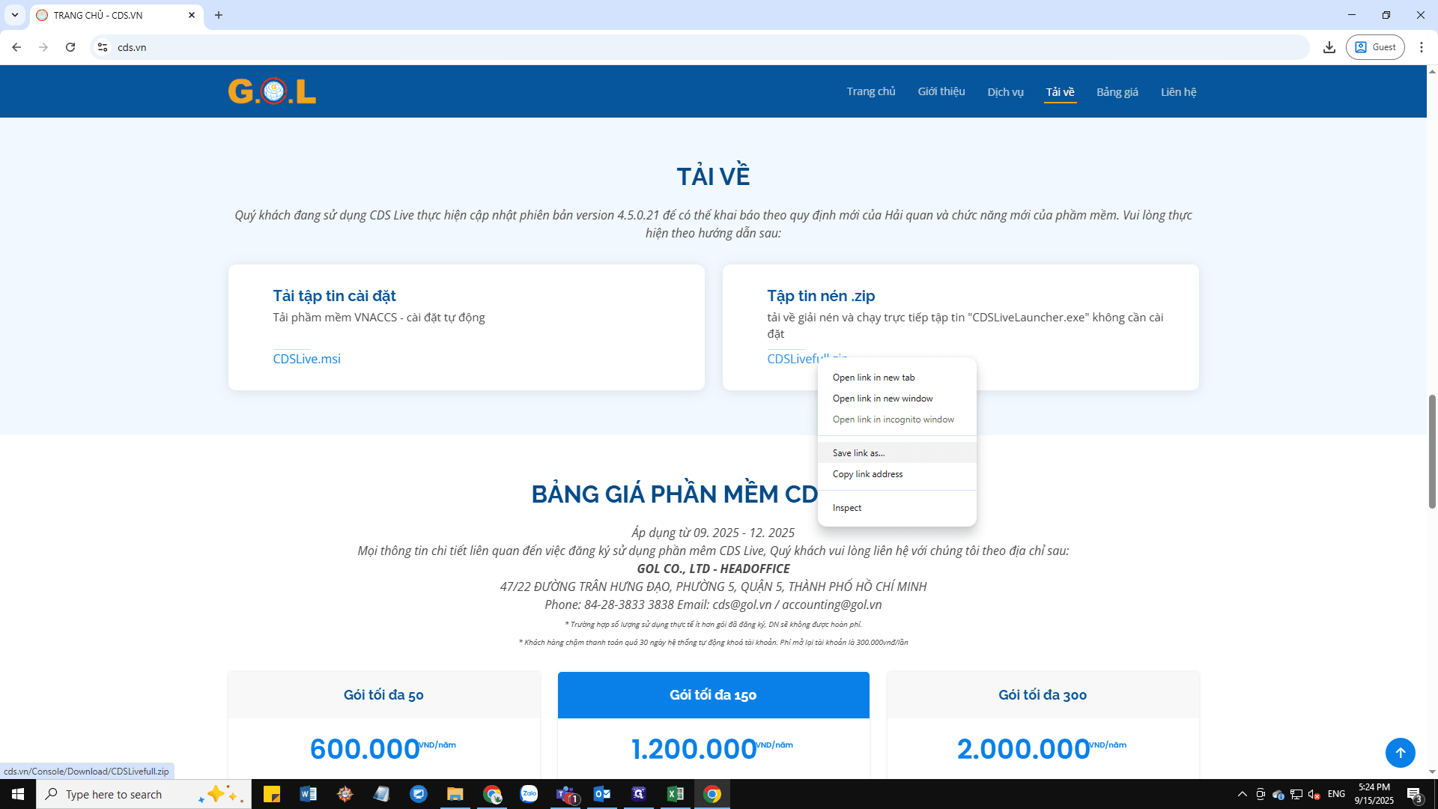Open the tab search dropdown arrow
This screenshot has width=1438, height=809.
point(15,15)
